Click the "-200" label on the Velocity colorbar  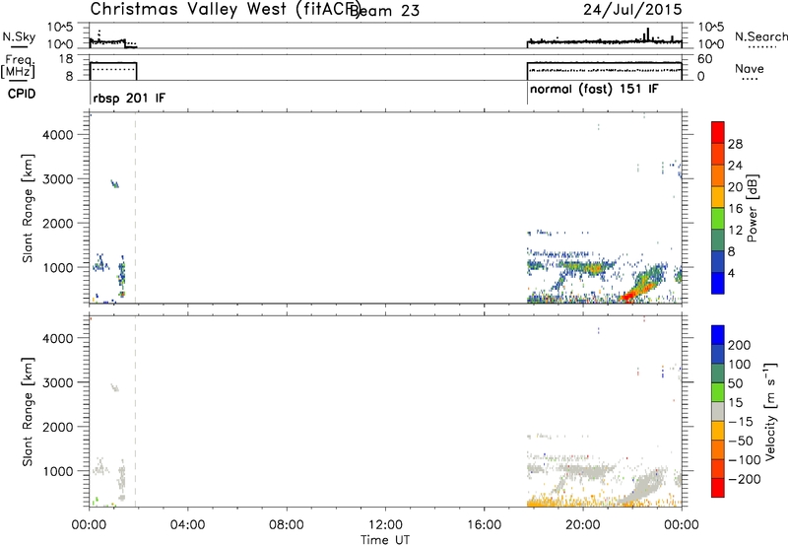pyautogui.click(x=745, y=479)
